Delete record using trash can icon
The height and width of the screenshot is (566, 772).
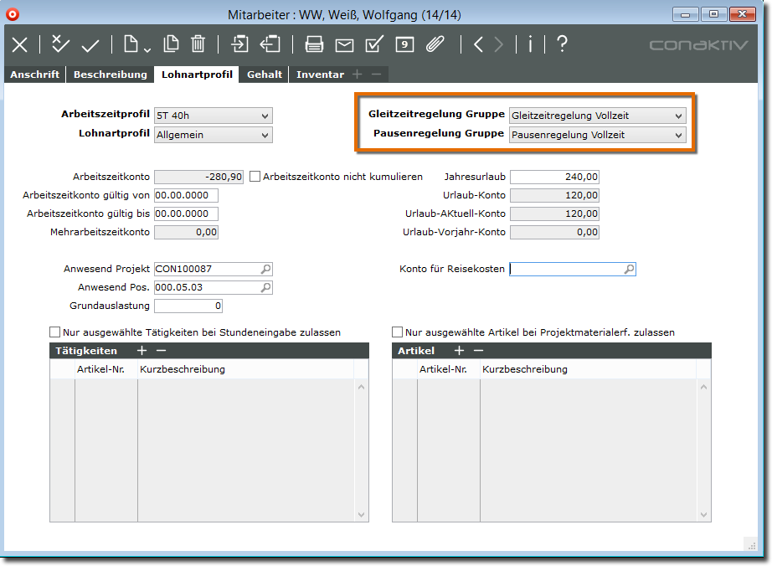click(x=198, y=44)
